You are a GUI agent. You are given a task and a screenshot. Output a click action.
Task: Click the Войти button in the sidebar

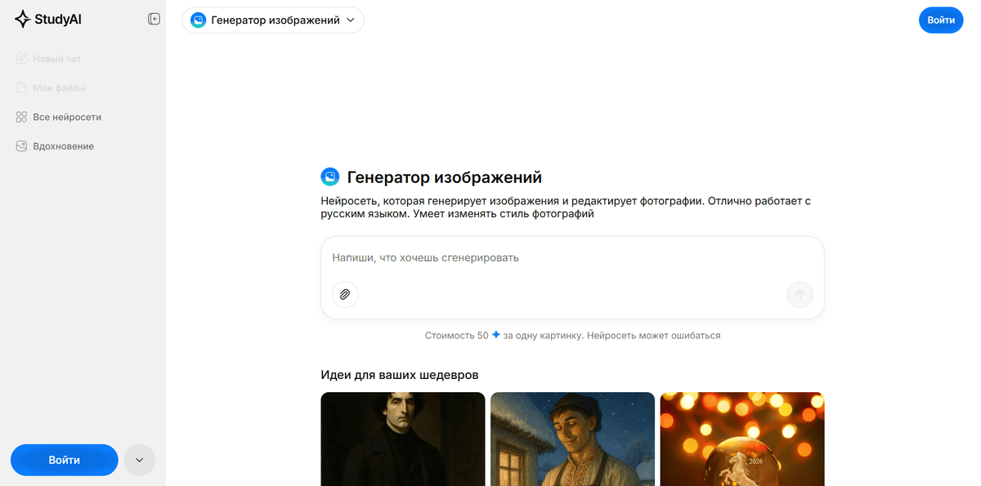pos(64,460)
